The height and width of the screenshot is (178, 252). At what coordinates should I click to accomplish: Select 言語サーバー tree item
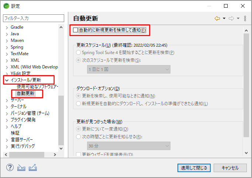tap(22, 139)
